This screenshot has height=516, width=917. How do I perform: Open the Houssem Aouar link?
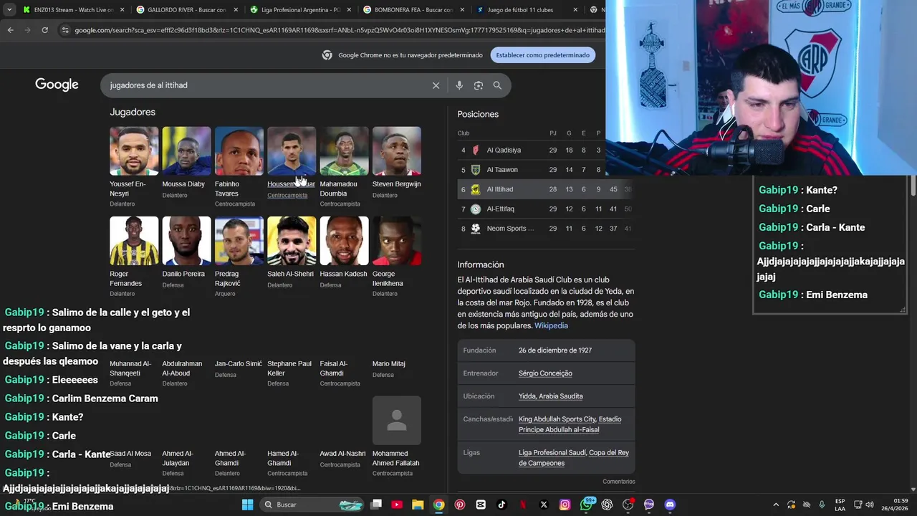point(291,184)
